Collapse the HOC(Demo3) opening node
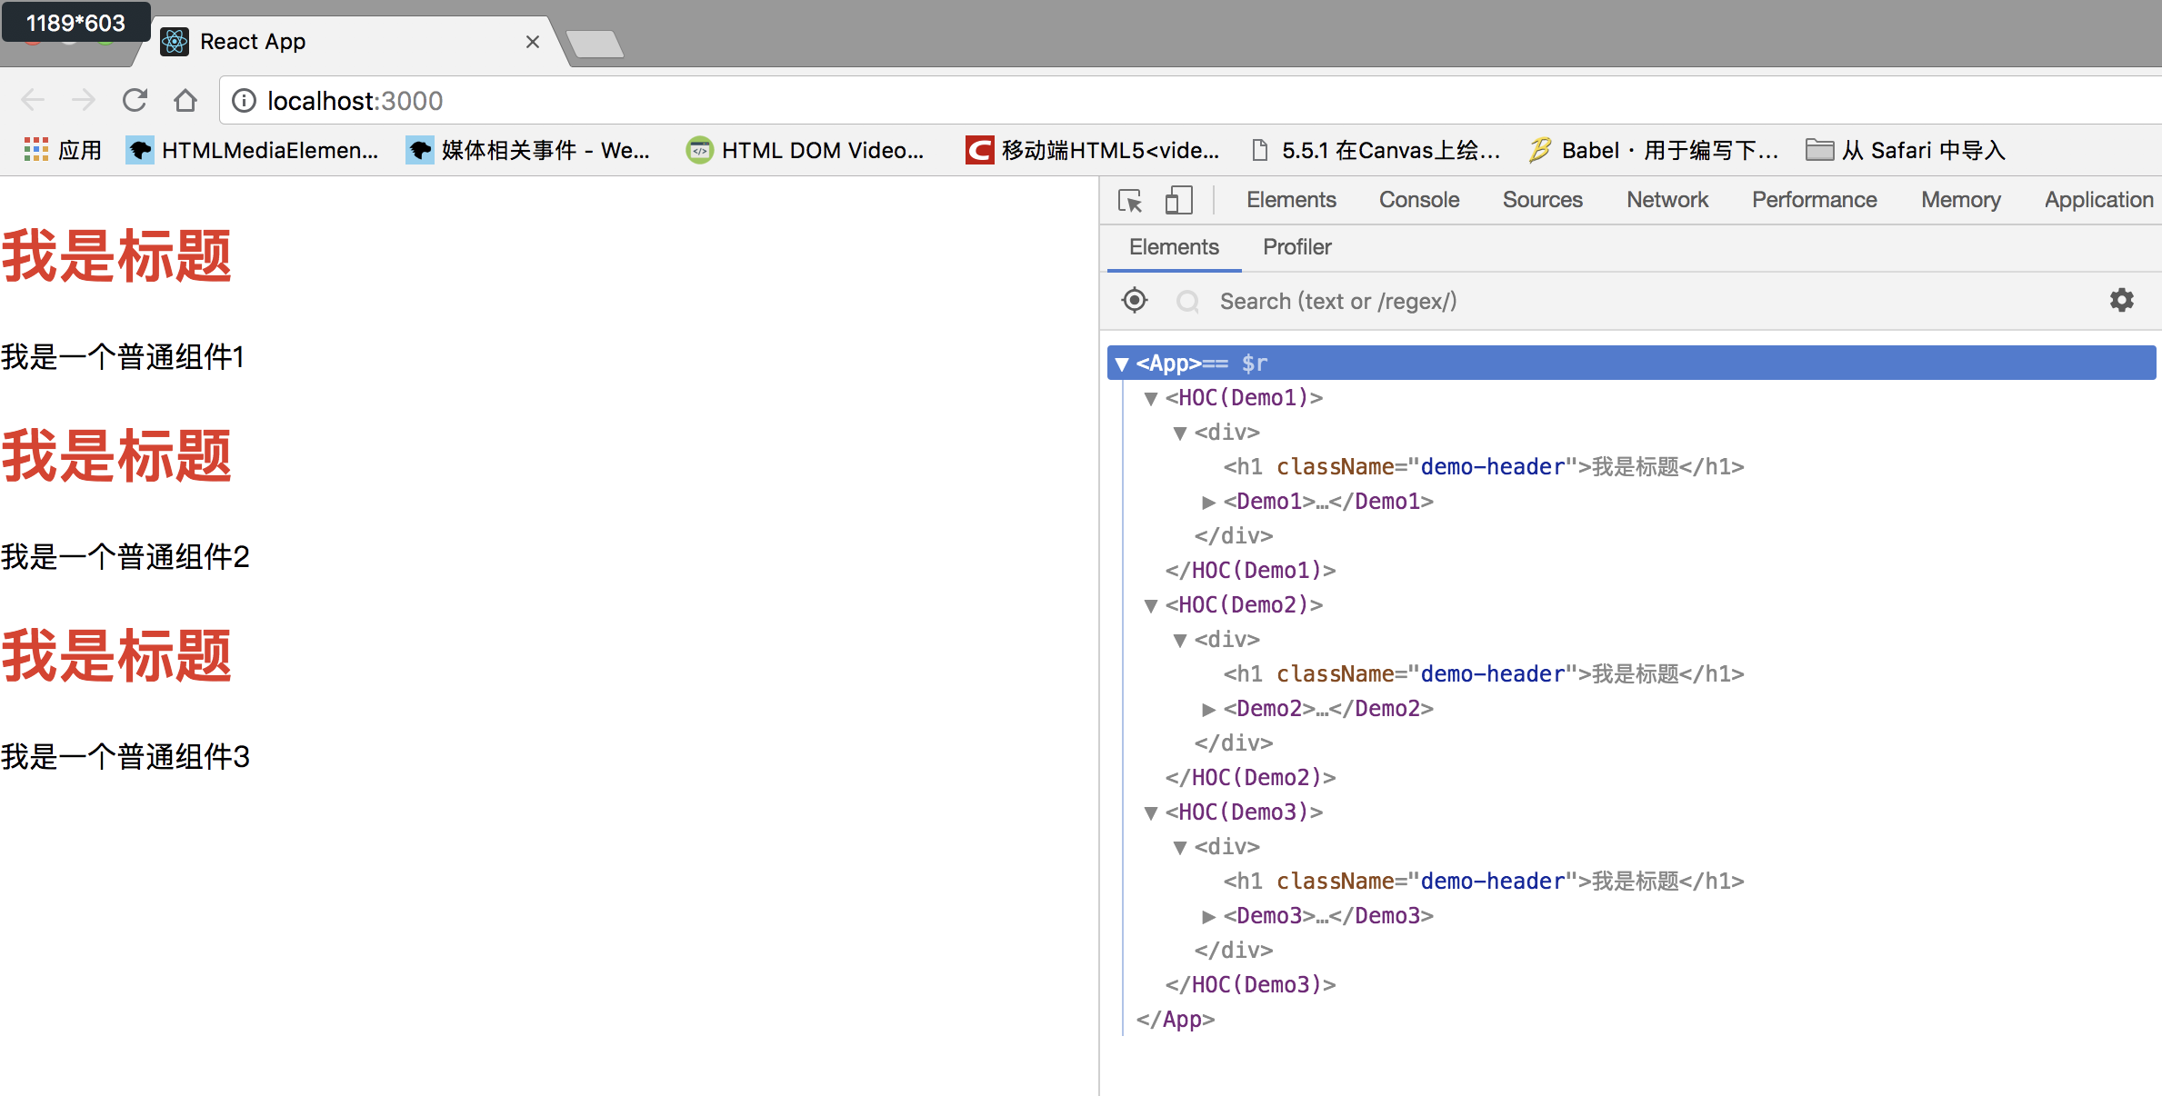Viewport: 2162px width, 1096px height. point(1151,813)
